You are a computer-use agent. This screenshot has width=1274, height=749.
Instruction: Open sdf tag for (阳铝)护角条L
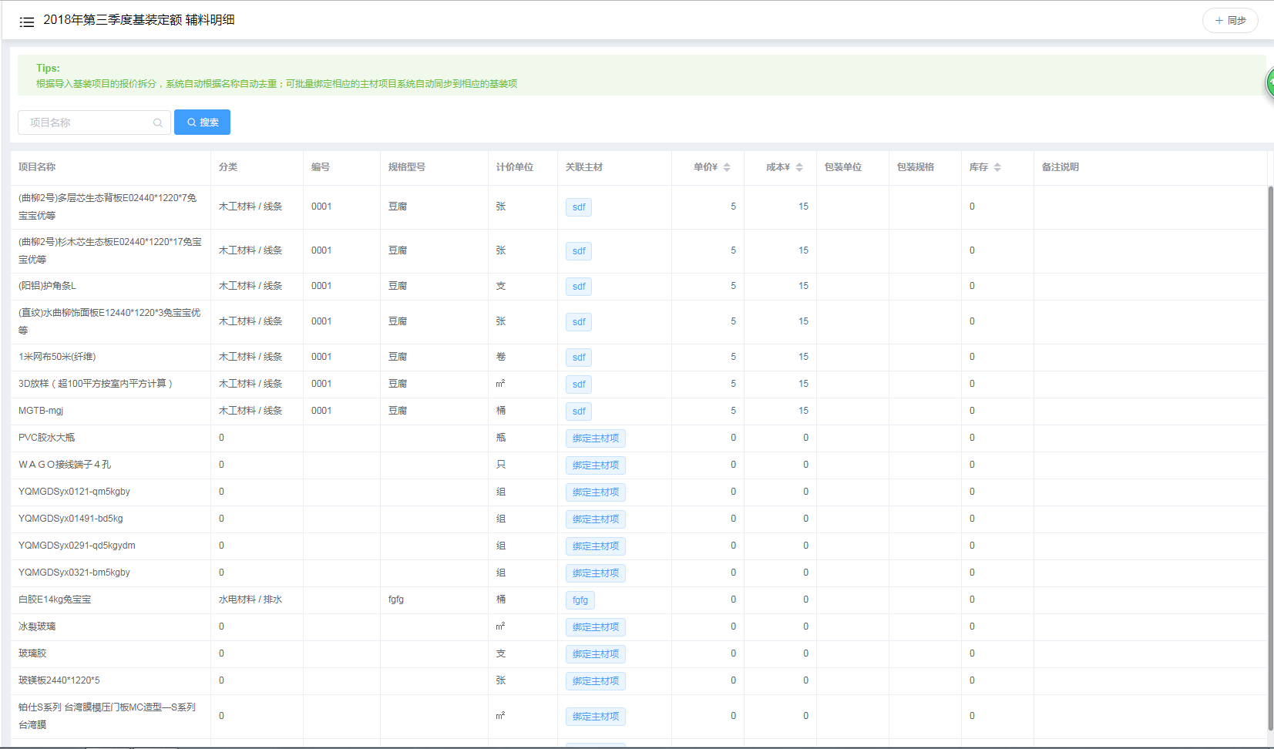click(579, 287)
